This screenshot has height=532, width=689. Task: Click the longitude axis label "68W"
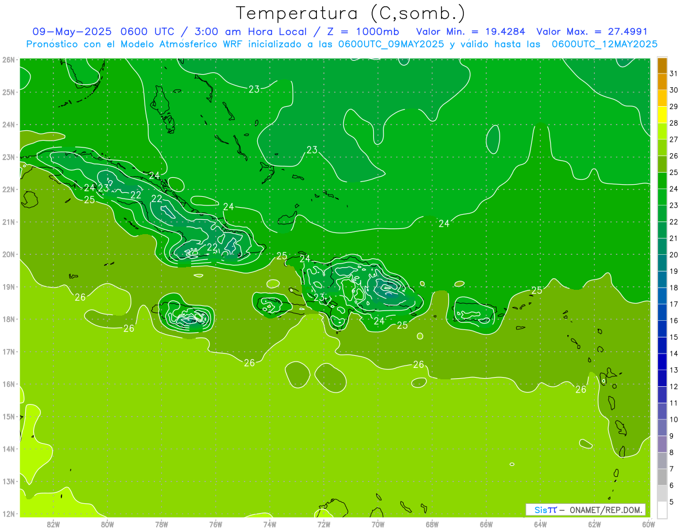click(x=432, y=524)
